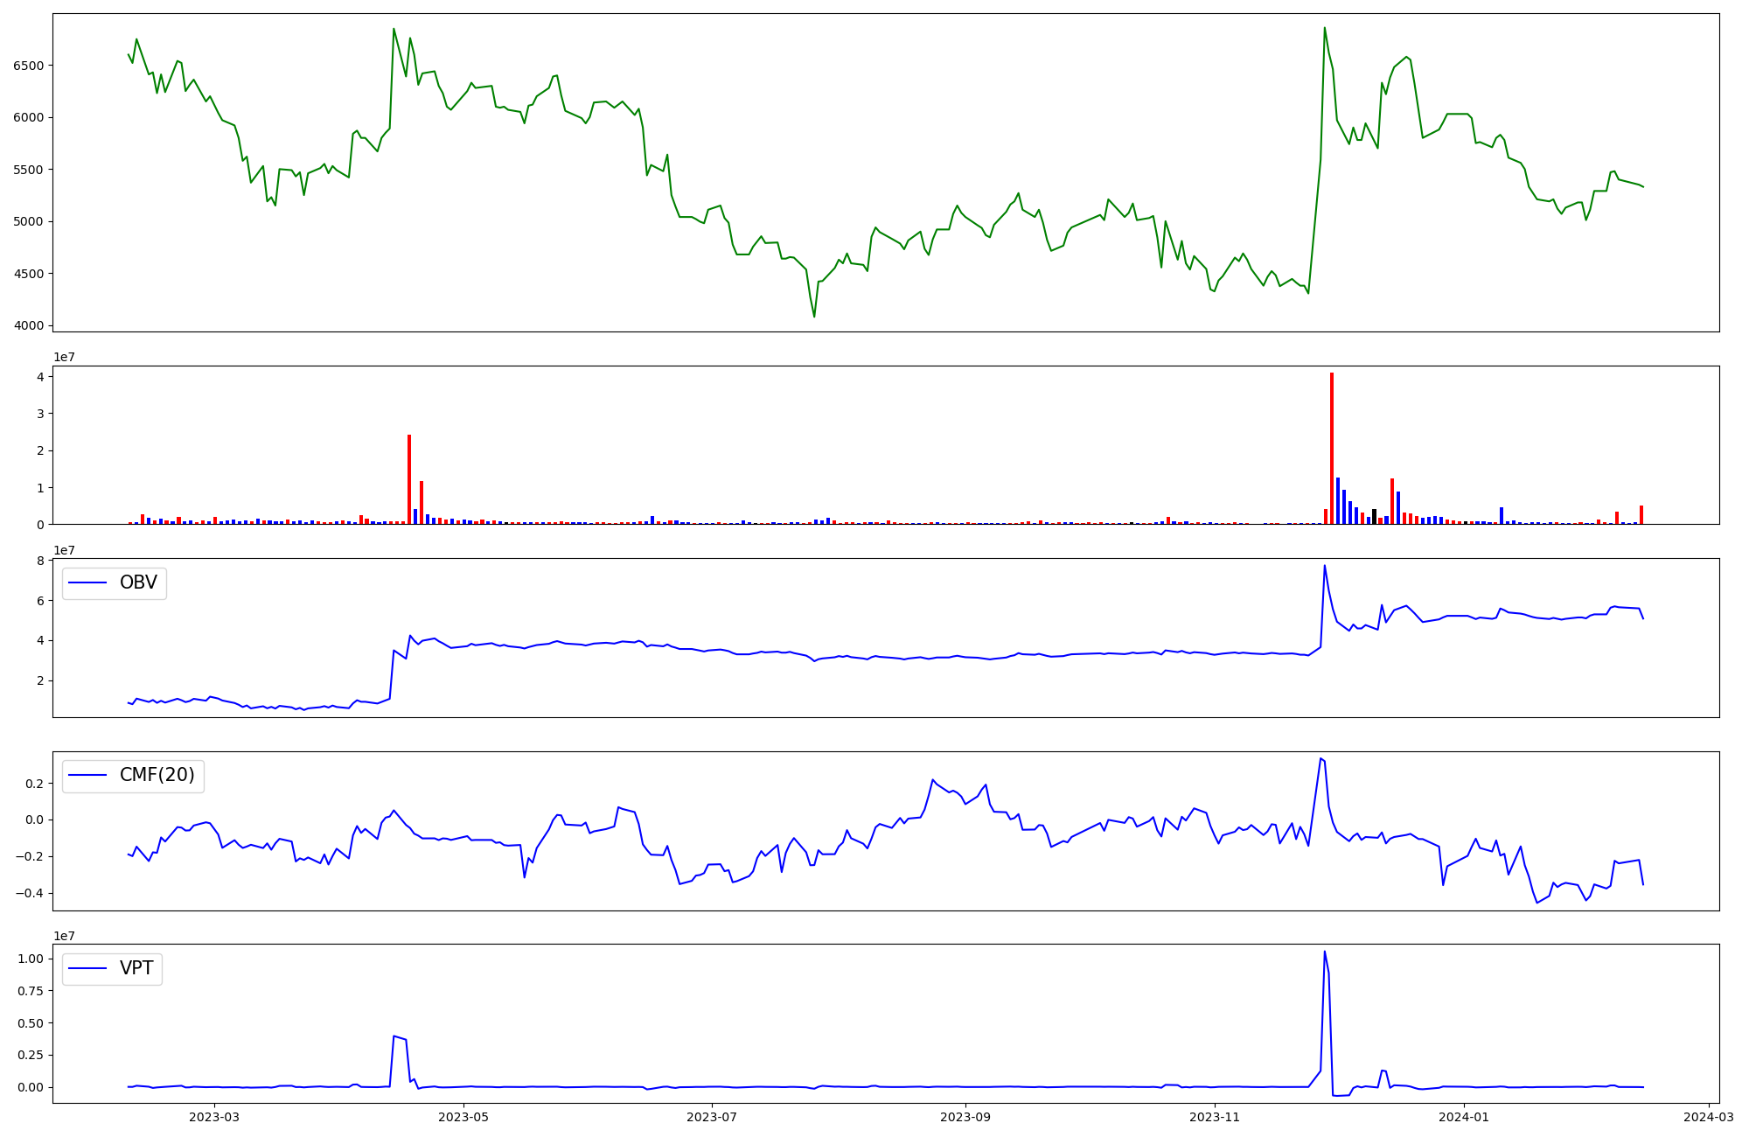1749x1137 pixels.
Task: Click the 0.0 tick on CMF axis
Action: [x=35, y=820]
